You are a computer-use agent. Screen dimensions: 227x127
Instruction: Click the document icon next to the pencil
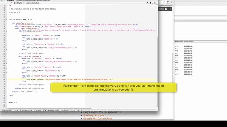pos(151,3)
